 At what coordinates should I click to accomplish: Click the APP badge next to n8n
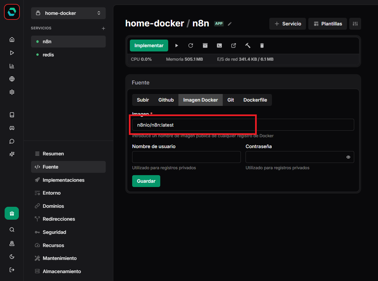(x=219, y=23)
